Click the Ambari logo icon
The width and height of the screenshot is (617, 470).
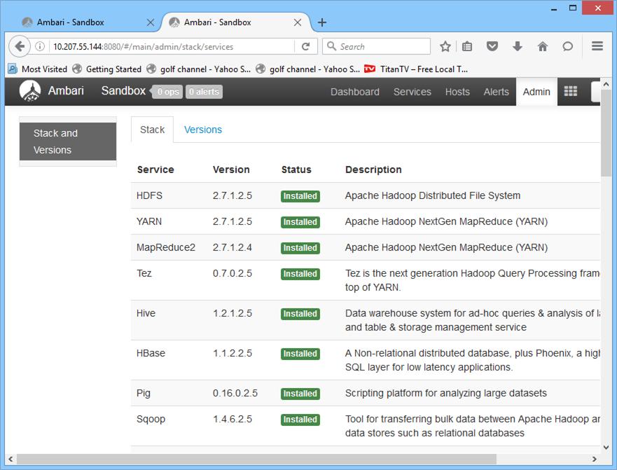coord(31,90)
